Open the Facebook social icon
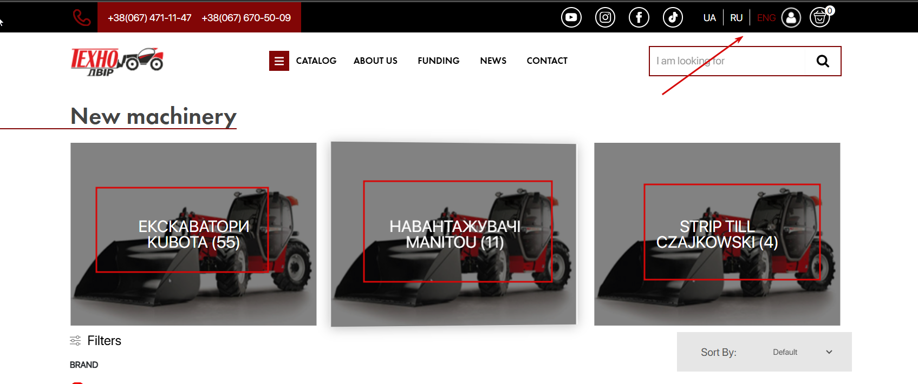 tap(639, 17)
